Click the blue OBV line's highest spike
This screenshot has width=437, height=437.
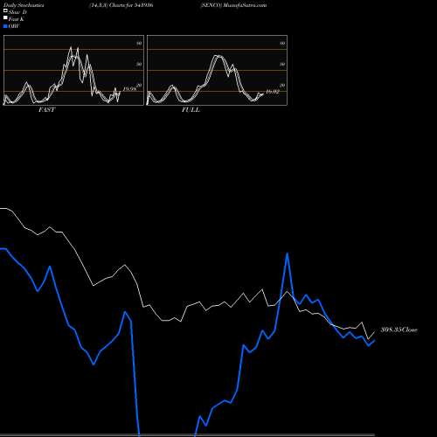pyautogui.click(x=288, y=253)
